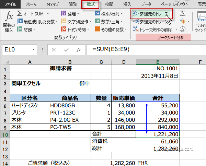206x166 pixels.
Task: Switch to the 開発 tab
Action: 73,4
